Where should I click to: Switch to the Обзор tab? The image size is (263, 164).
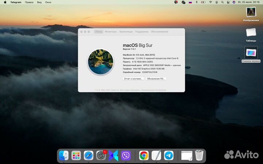pos(99,31)
